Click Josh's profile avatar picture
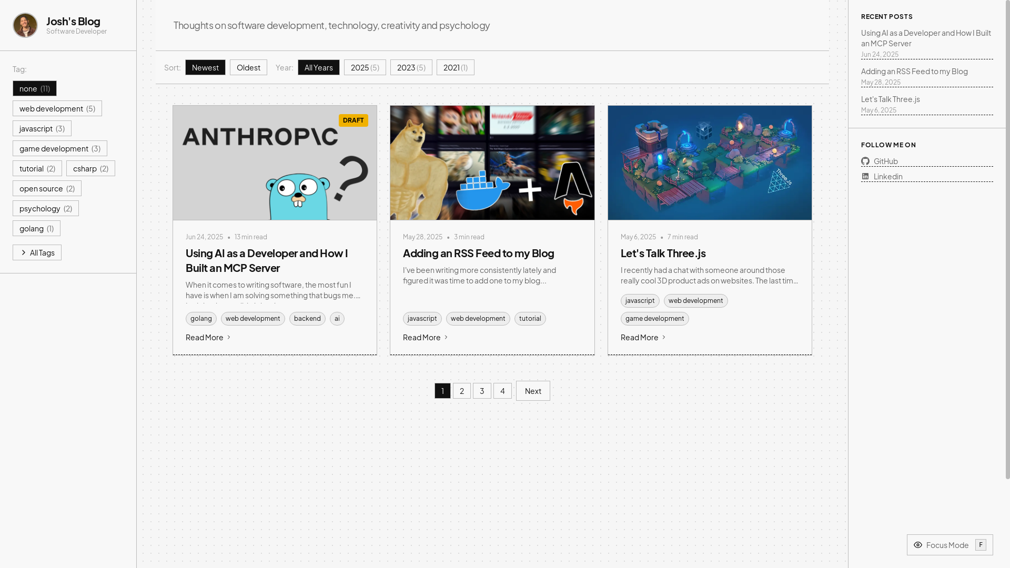The width and height of the screenshot is (1010, 568). [x=25, y=25]
